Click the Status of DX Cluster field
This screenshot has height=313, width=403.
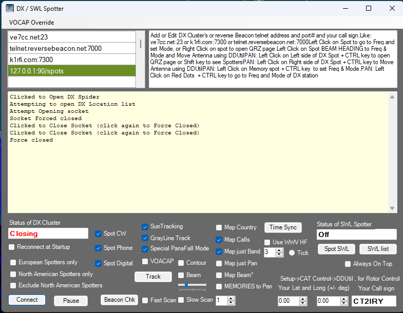pyautogui.click(x=48, y=233)
